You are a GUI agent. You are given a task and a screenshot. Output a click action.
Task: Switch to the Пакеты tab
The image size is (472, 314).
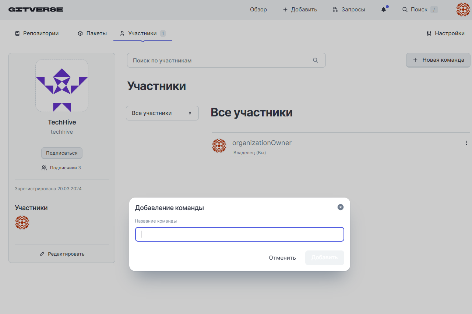pos(92,33)
